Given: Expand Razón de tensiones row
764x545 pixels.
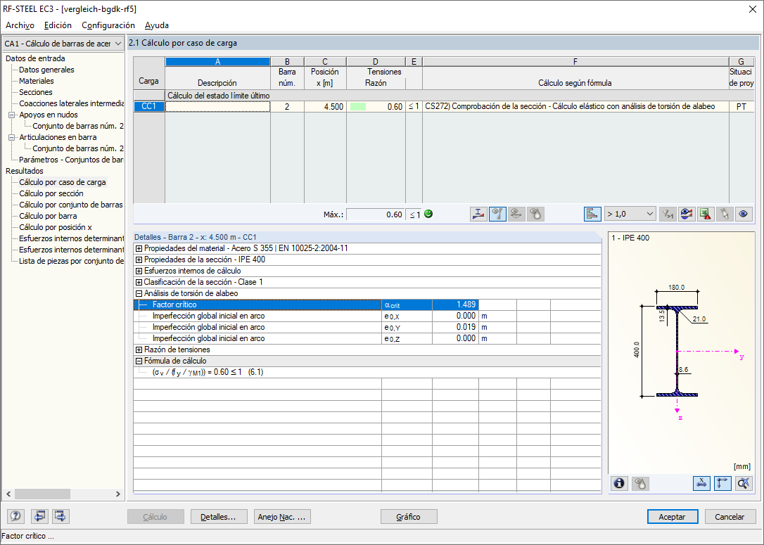Looking at the screenshot, I should click(139, 350).
